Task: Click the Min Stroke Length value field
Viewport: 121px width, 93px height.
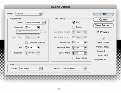Action: pos(80,37)
